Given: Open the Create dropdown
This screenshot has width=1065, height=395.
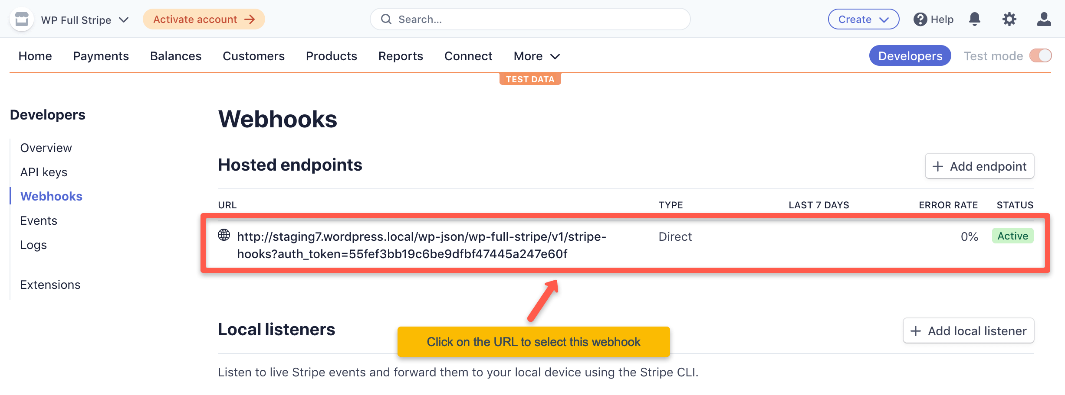Looking at the screenshot, I should pyautogui.click(x=863, y=19).
